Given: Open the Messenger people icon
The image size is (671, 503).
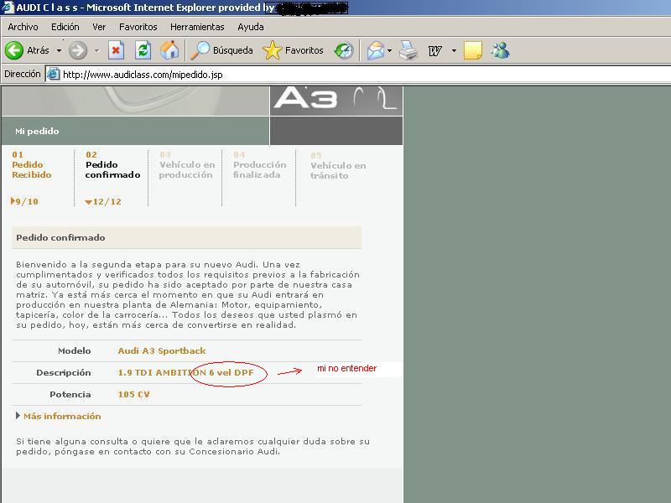Looking at the screenshot, I should pos(500,50).
